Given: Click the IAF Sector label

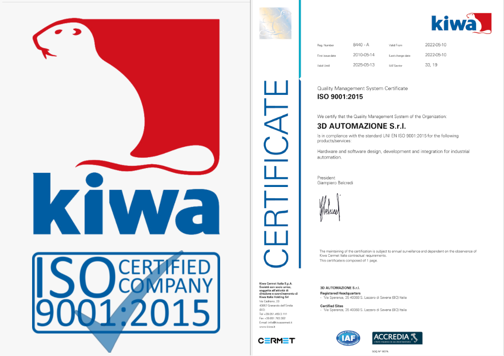Looking at the screenshot, I should [x=395, y=66].
